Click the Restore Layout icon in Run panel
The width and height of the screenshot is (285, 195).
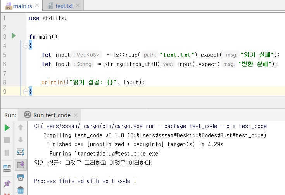pyautogui.click(x=7, y=168)
